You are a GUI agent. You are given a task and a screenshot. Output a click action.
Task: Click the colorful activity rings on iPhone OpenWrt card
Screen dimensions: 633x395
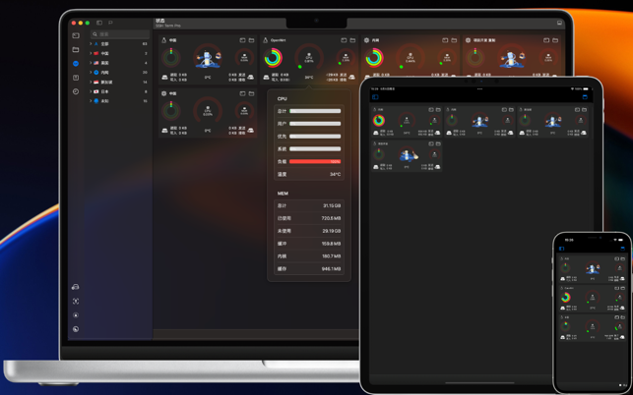566,298
